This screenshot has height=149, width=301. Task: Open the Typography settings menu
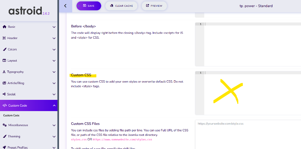(29, 72)
